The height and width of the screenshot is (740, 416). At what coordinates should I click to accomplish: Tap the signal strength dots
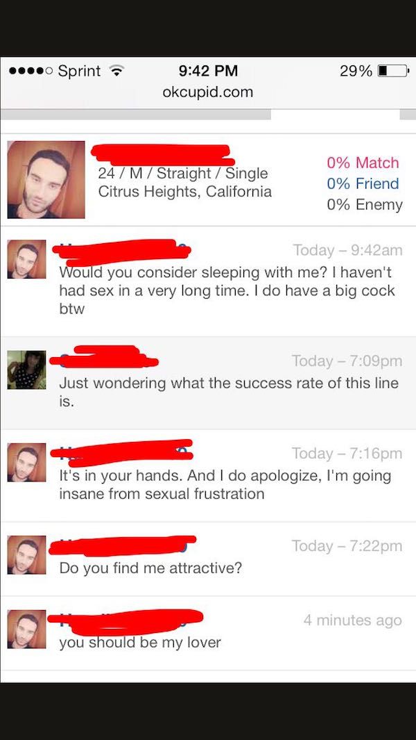[x=31, y=72]
